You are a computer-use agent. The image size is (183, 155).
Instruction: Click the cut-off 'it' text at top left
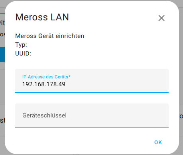[x=2, y=23]
